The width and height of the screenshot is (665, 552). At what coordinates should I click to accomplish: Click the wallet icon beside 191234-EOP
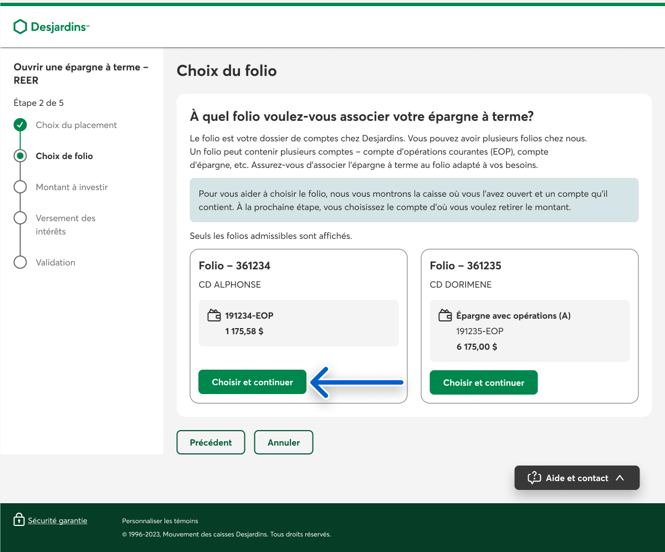pyautogui.click(x=214, y=316)
